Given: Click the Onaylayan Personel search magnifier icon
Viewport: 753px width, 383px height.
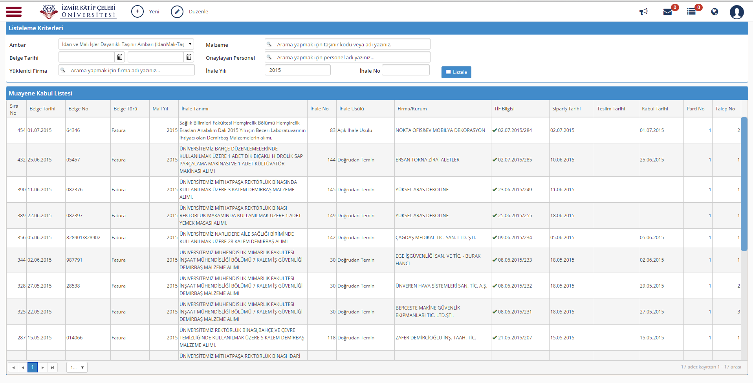Looking at the screenshot, I should click(x=269, y=57).
